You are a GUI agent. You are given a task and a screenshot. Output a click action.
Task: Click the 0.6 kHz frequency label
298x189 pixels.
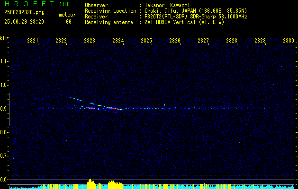pos(4,180)
